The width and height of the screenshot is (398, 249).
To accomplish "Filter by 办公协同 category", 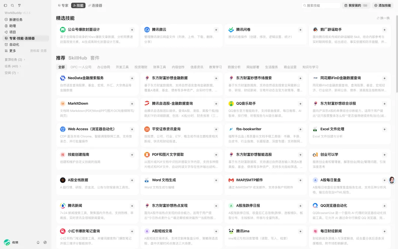I will [x=104, y=67].
